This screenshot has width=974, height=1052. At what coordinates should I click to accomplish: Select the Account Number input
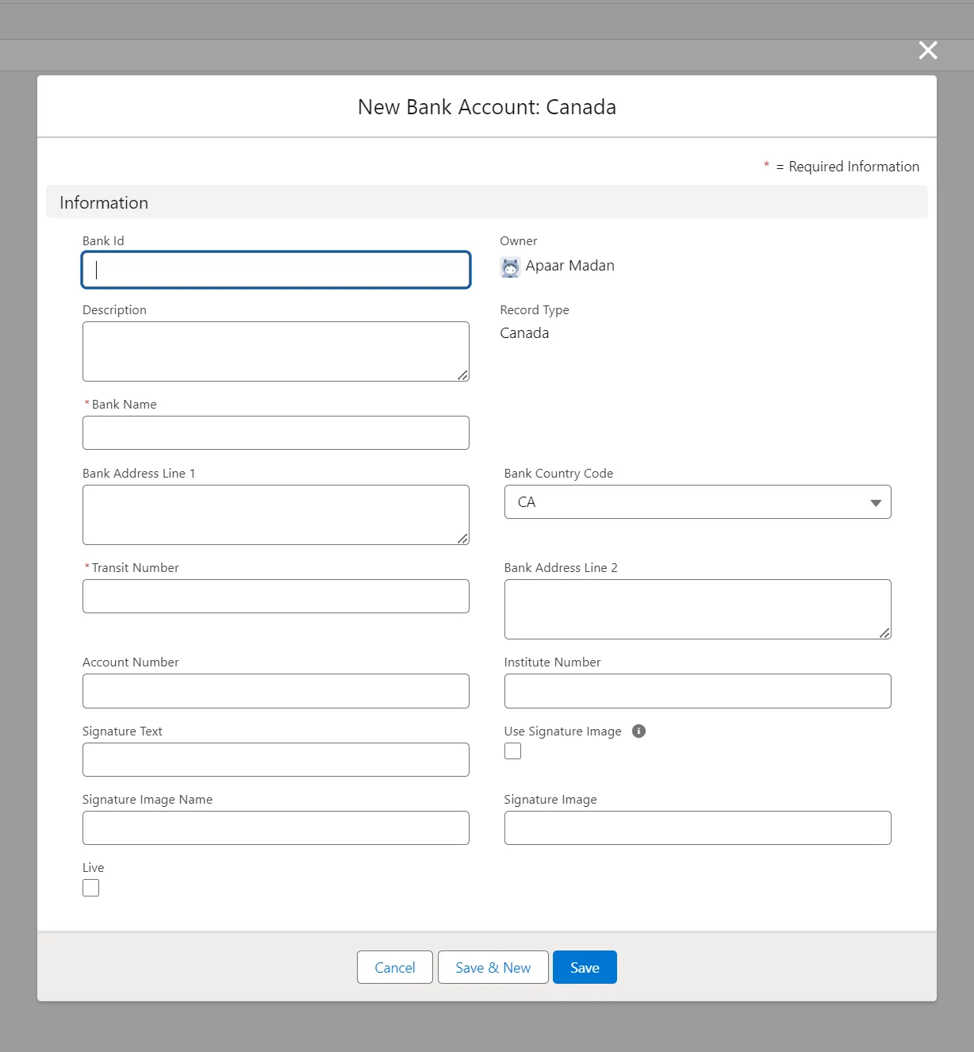tap(276, 691)
